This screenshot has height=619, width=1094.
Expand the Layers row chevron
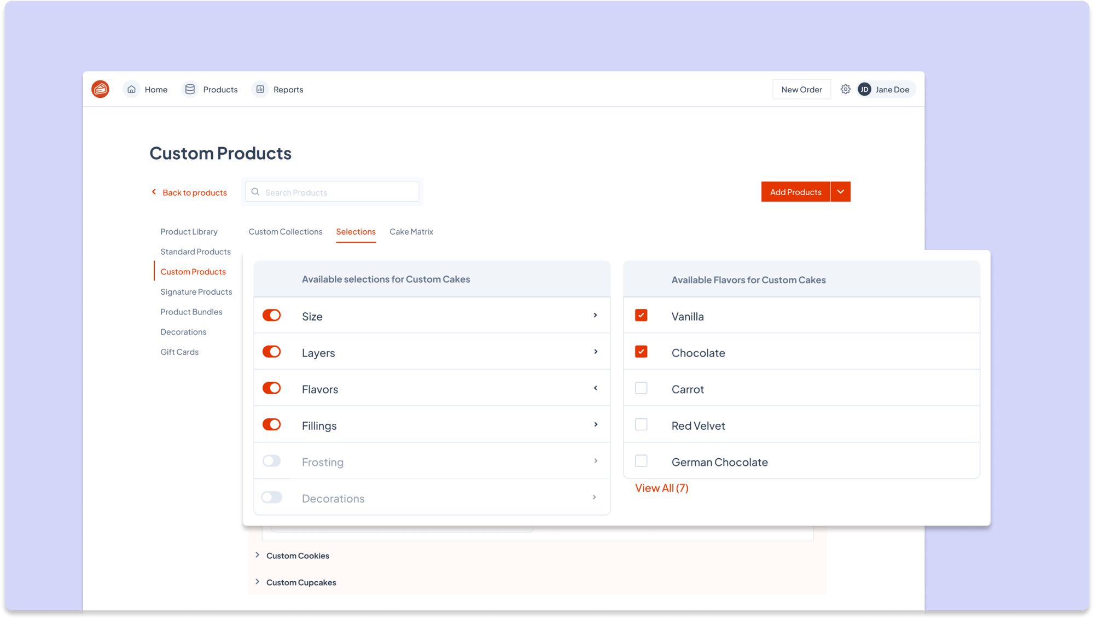click(596, 352)
